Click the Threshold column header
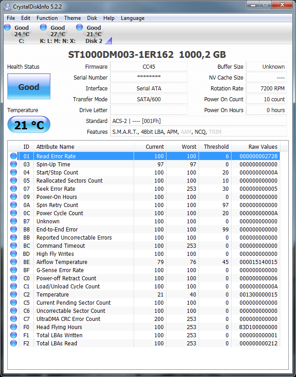 [x=215, y=146]
